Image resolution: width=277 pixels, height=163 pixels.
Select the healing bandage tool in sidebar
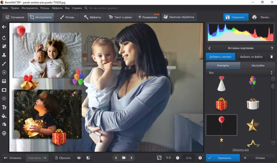(x=4, y=46)
